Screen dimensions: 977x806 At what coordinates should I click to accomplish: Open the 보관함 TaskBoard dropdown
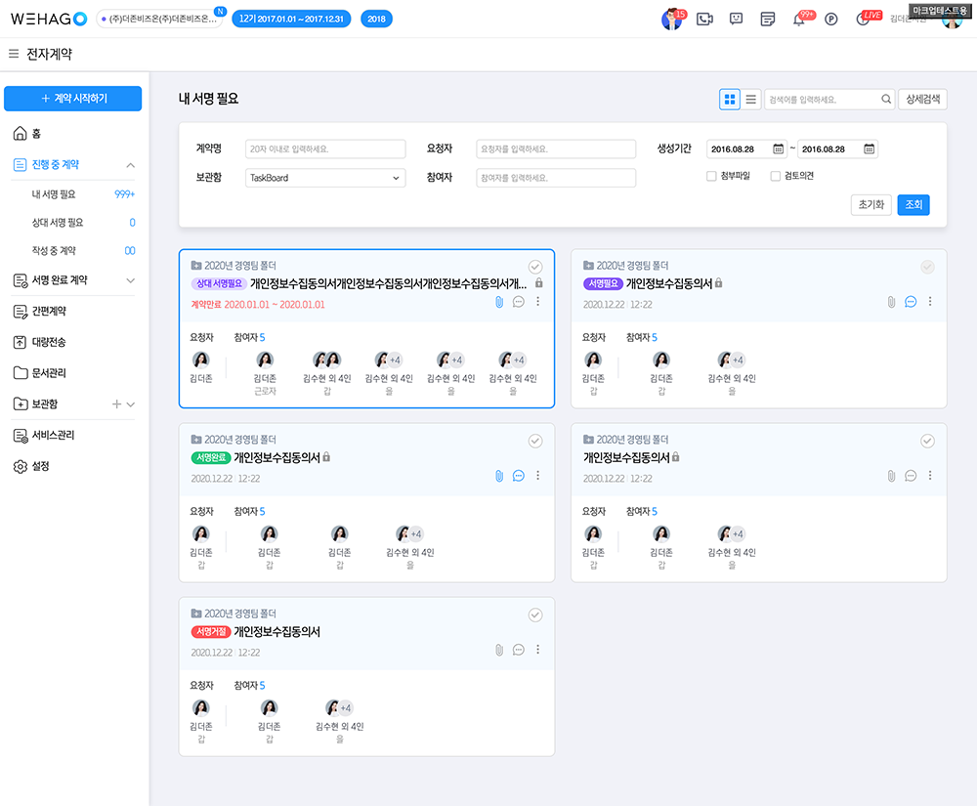(x=324, y=178)
